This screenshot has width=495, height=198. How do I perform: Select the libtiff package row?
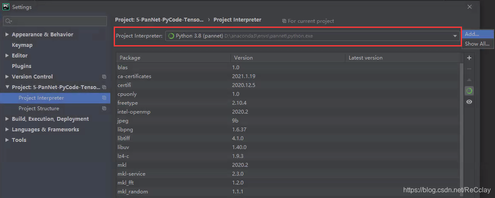289,138
